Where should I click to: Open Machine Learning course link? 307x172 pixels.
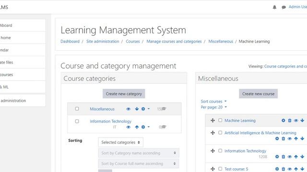tap(240, 120)
